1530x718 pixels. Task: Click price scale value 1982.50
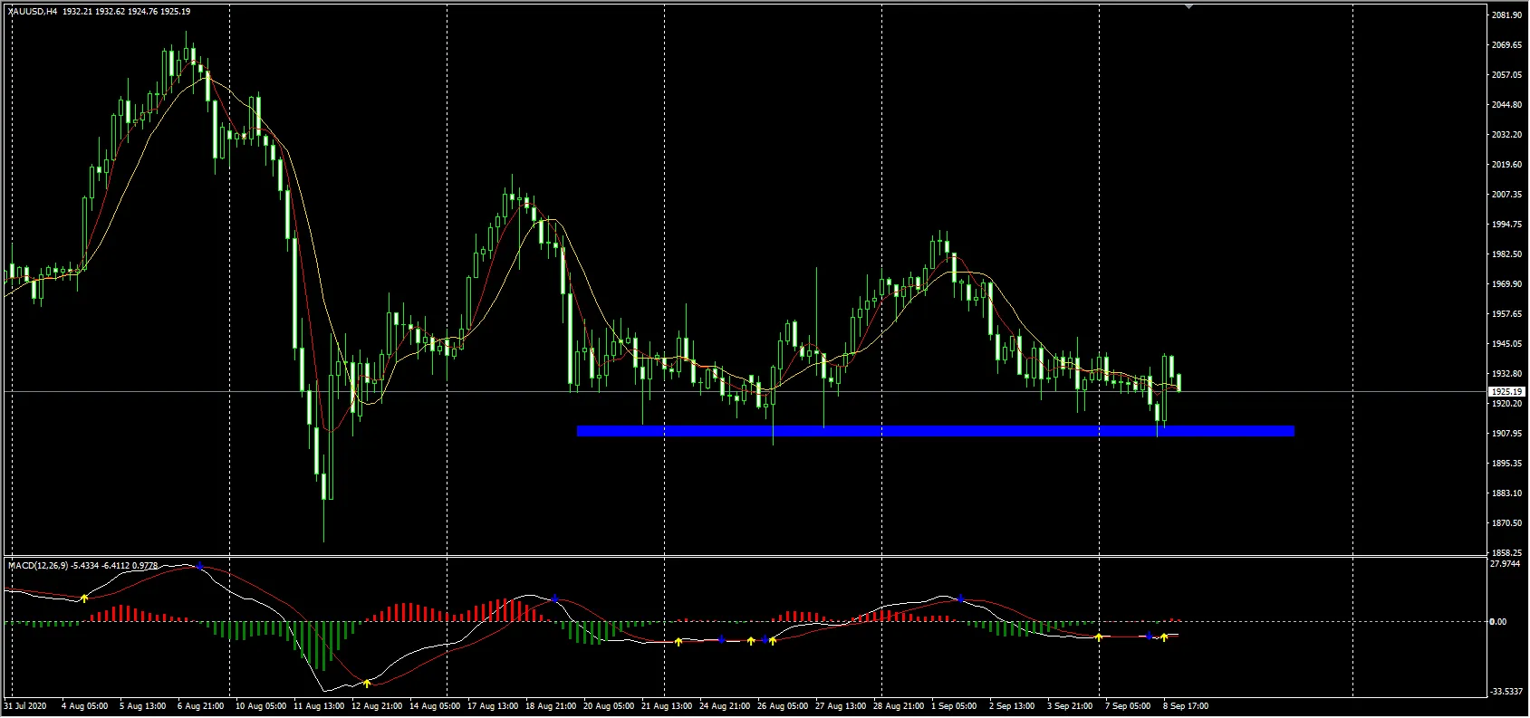pos(1506,254)
